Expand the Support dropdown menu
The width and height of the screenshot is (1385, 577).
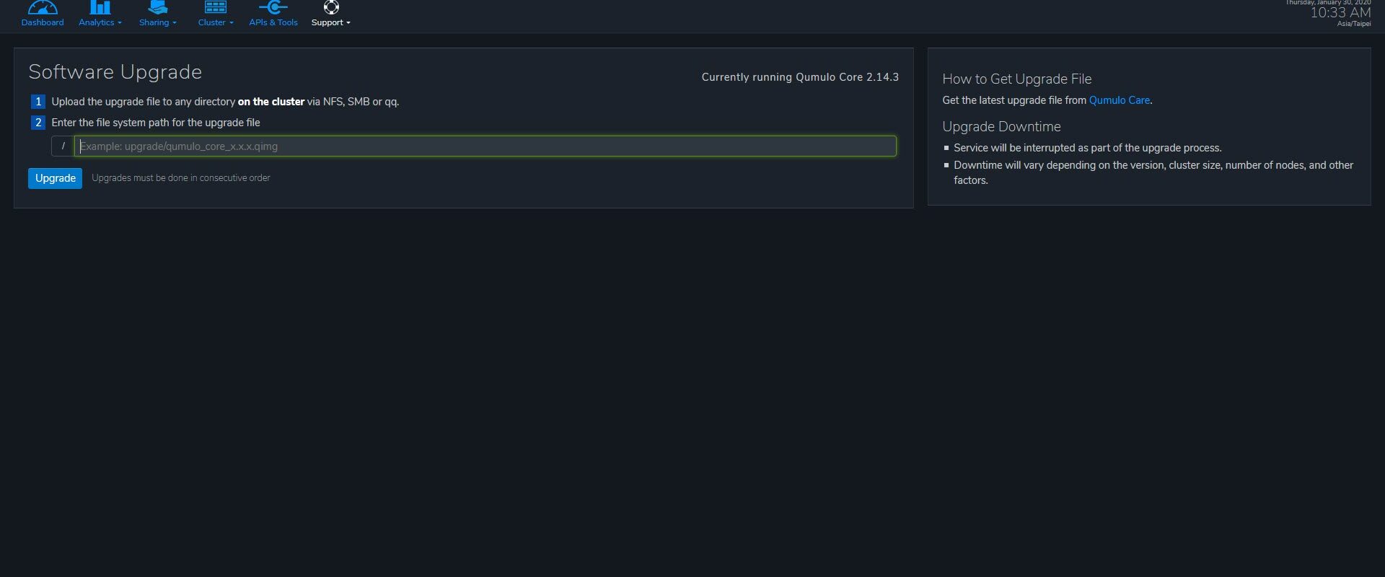[331, 22]
